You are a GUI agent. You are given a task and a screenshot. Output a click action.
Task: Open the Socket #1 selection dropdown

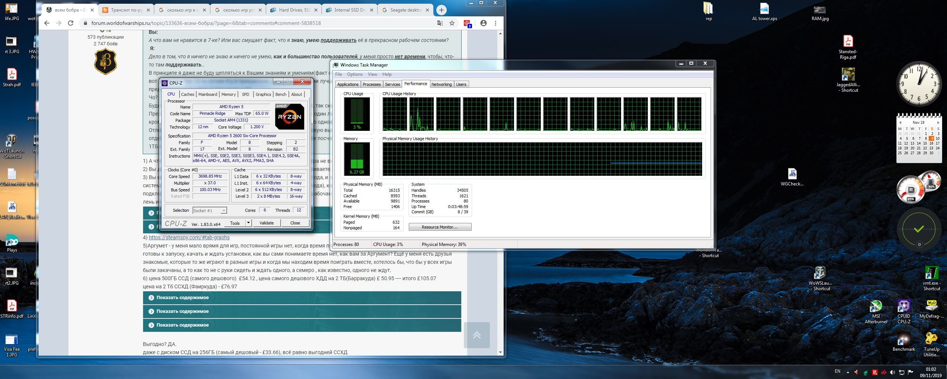[210, 211]
